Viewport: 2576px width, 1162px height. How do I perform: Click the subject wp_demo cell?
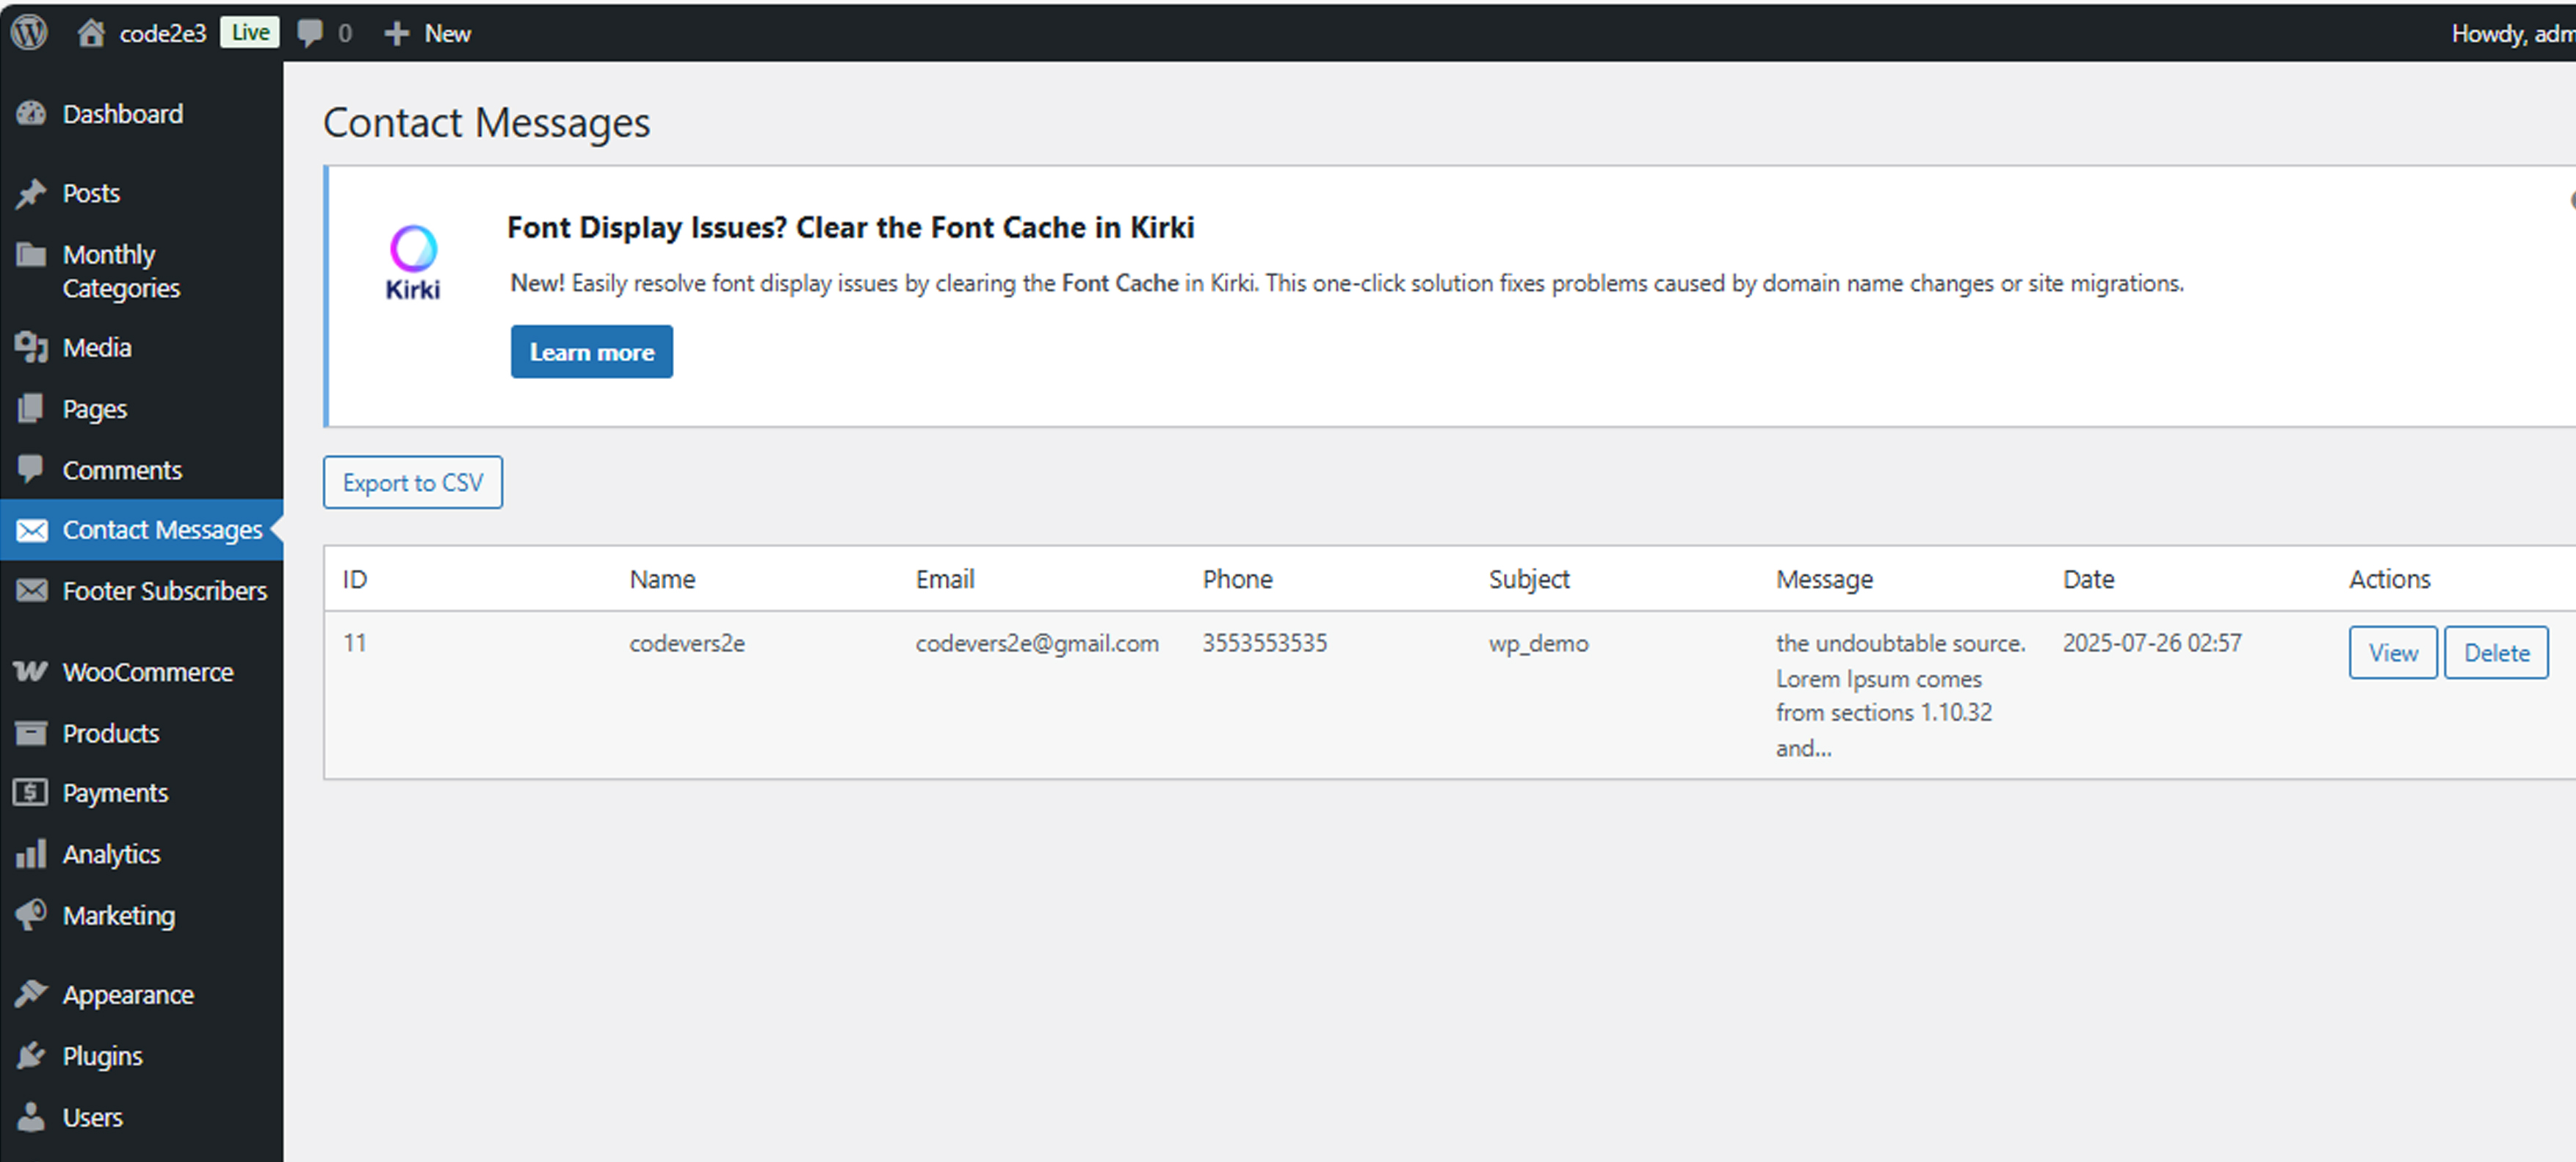(1538, 643)
